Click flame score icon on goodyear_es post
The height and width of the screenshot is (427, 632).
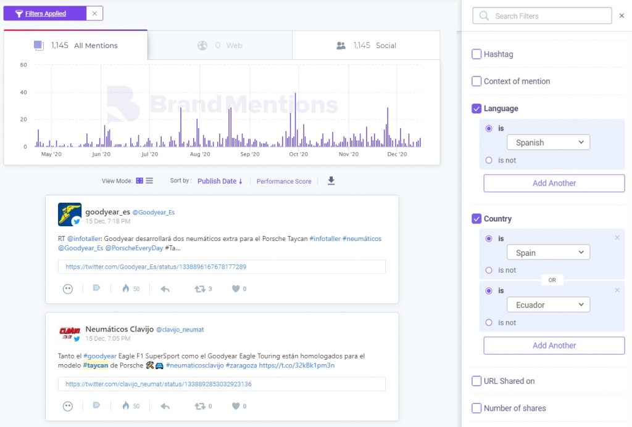tap(126, 288)
